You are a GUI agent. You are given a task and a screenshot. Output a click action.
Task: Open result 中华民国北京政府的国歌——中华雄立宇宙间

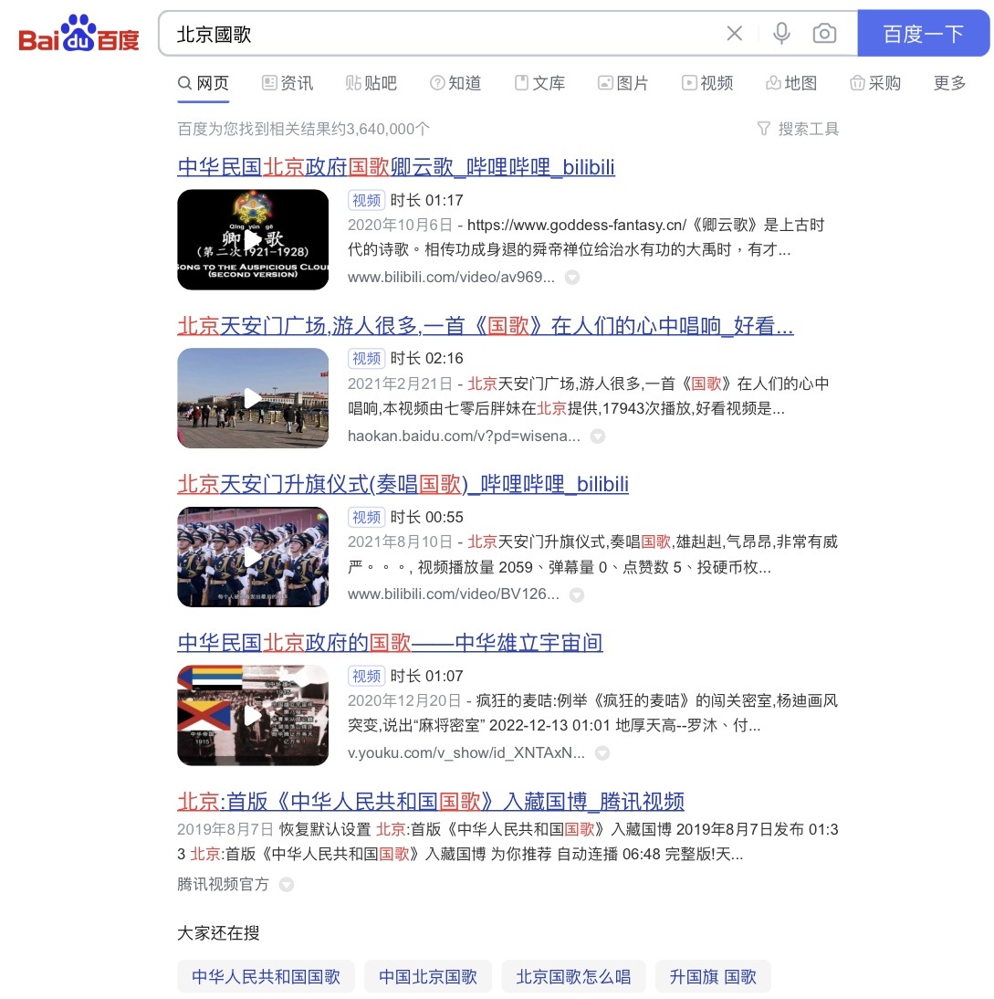click(391, 643)
